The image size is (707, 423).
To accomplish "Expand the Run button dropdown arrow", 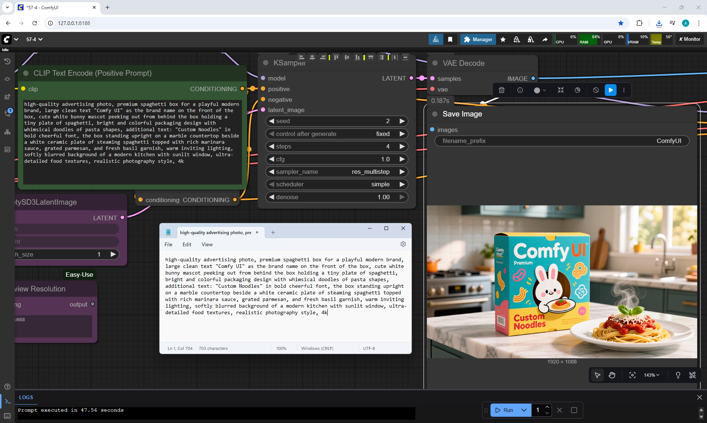I will [x=524, y=410].
